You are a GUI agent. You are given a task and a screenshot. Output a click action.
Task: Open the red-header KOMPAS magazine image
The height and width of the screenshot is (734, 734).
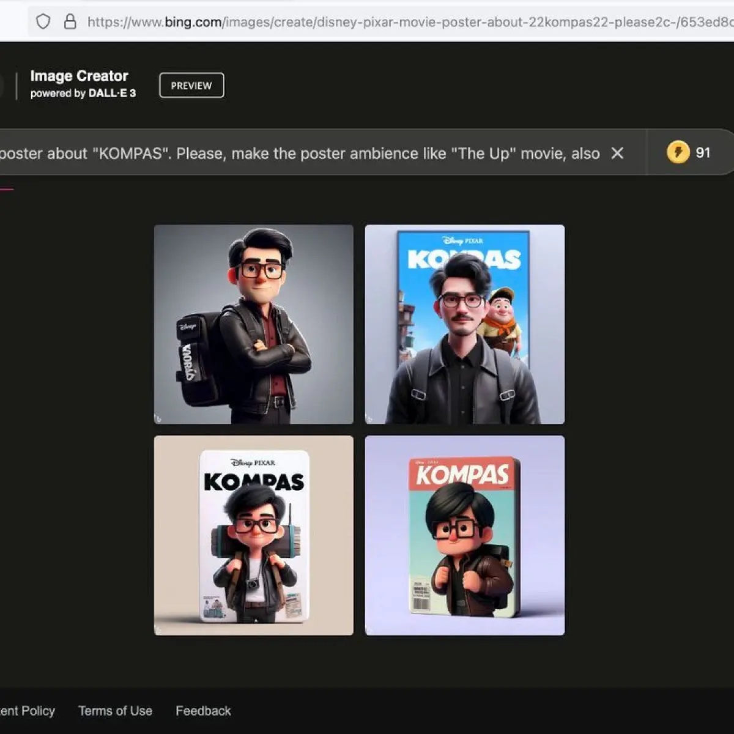point(465,535)
